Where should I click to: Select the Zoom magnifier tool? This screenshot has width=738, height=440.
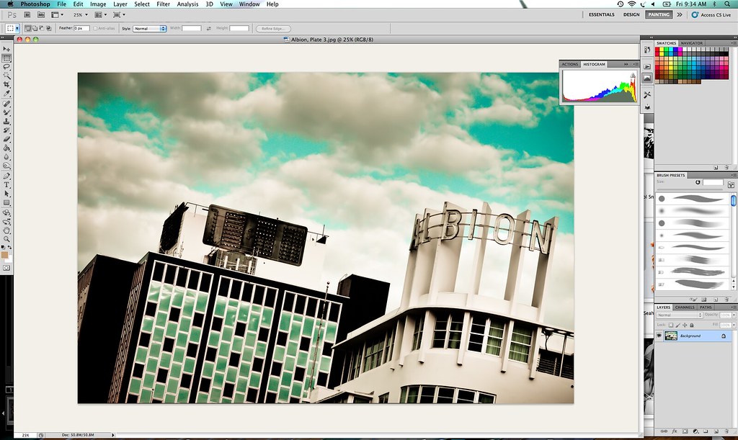(6, 239)
